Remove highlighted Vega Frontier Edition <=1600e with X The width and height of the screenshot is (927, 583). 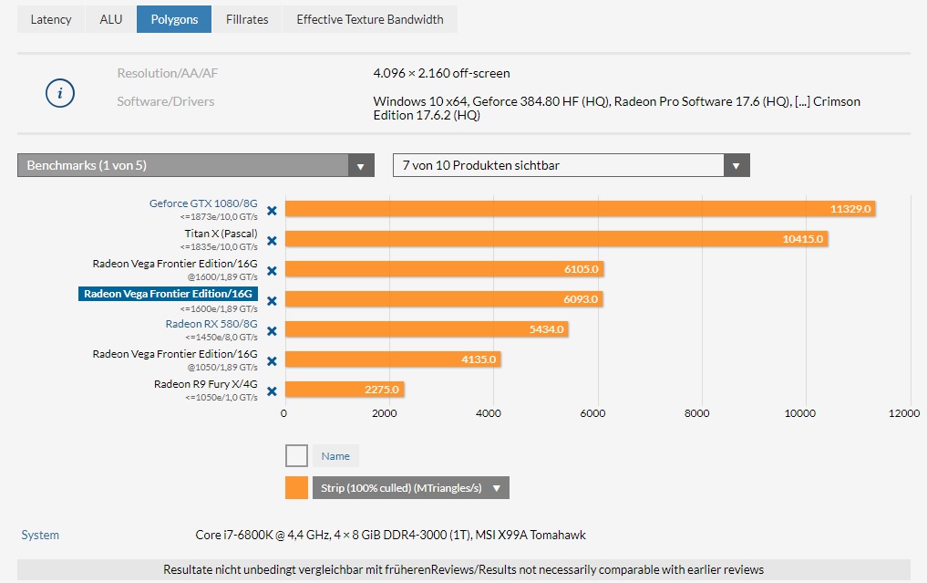tap(272, 301)
